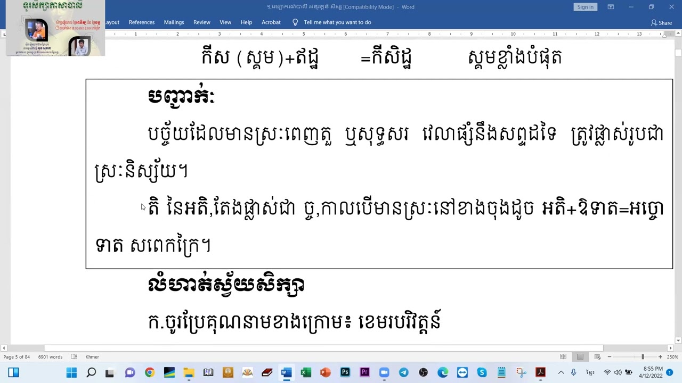This screenshot has width=682, height=383.
Task: Click the microphone tray icon
Action: (574, 372)
